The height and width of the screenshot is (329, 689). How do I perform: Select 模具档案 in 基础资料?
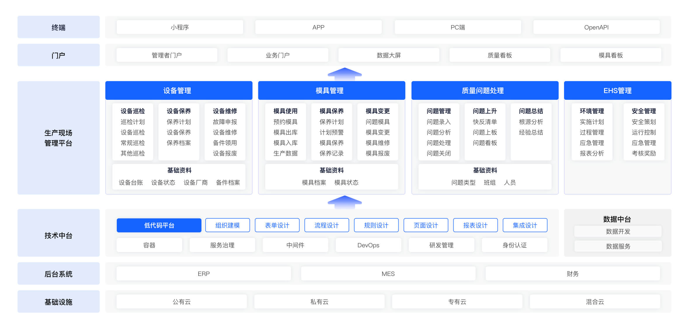[314, 182]
